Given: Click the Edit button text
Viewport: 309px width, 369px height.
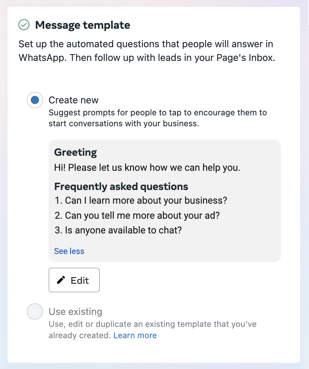Looking at the screenshot, I should 80,280.
